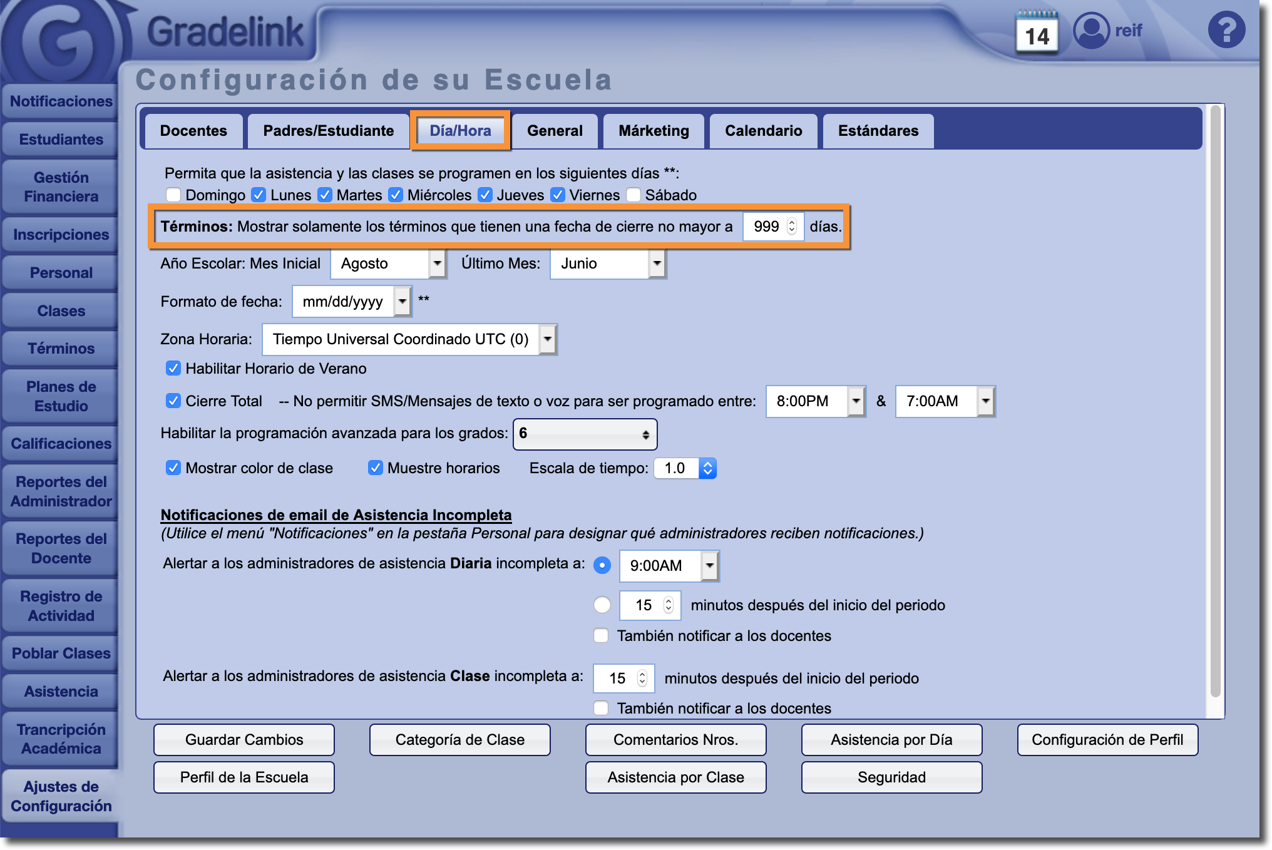Image resolution: width=1272 pixels, height=850 pixels.
Task: Open Asistencia por Clase settings
Action: (675, 777)
